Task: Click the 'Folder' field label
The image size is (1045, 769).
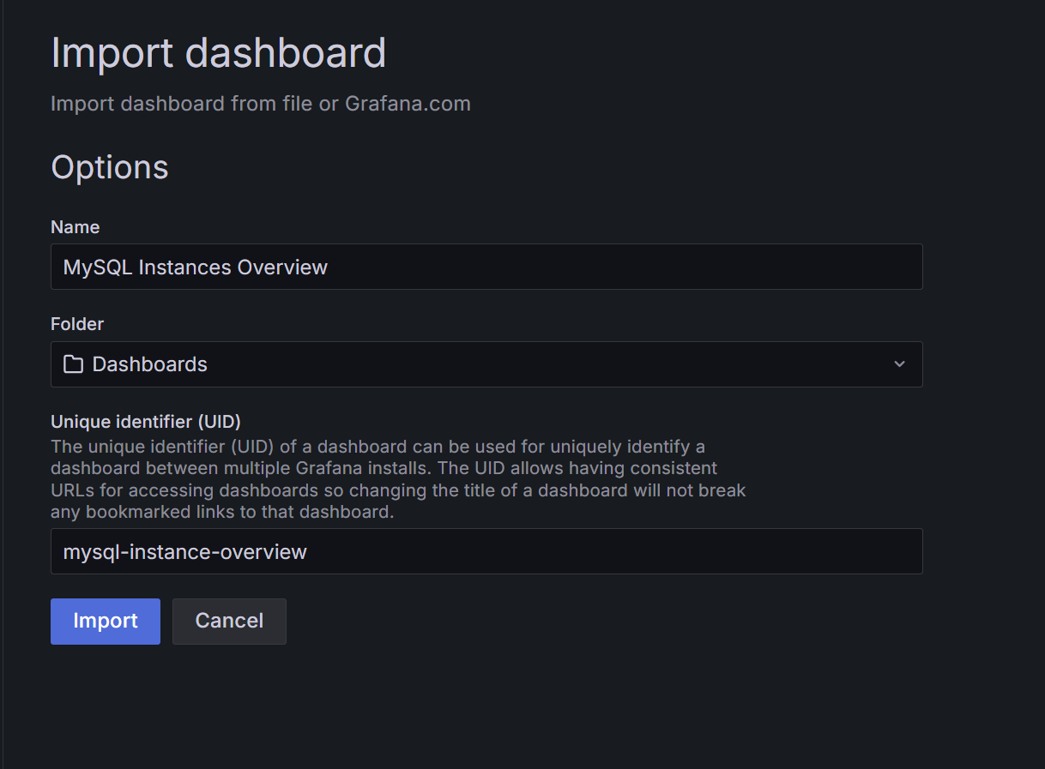Action: tap(77, 324)
